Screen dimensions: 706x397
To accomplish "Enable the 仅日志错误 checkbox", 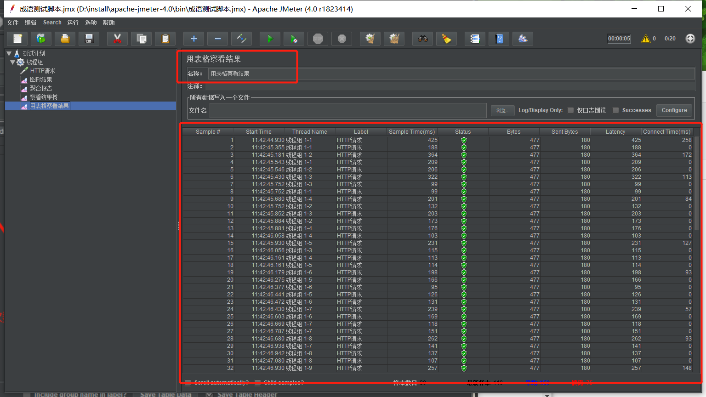I will pos(570,110).
